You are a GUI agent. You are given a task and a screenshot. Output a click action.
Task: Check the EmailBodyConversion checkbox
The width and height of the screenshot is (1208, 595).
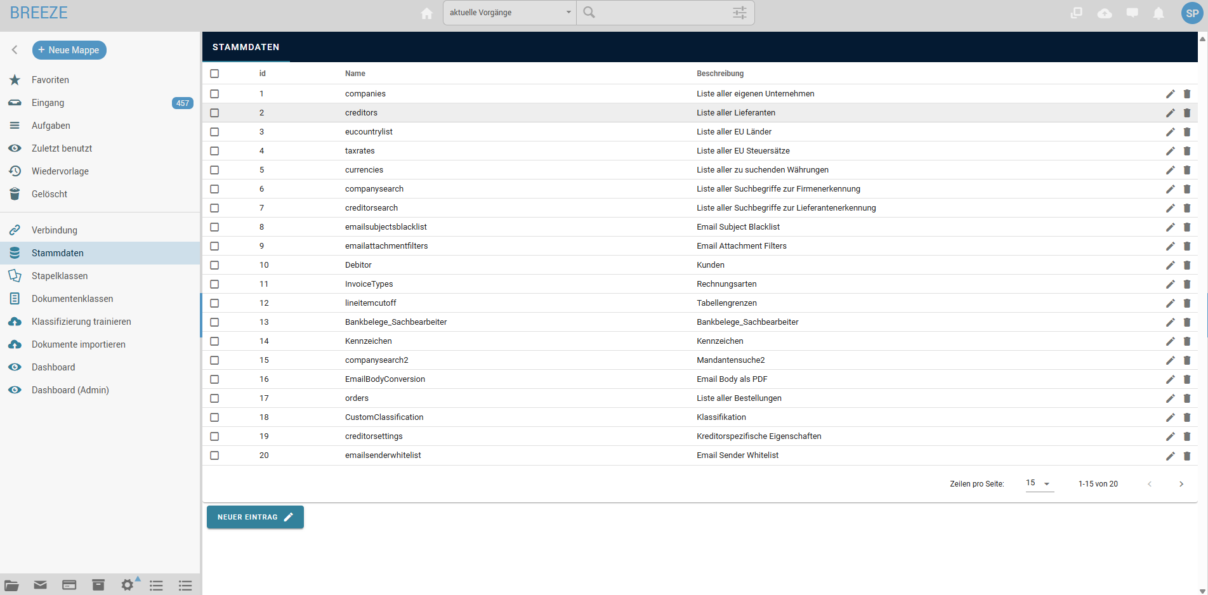coord(214,379)
